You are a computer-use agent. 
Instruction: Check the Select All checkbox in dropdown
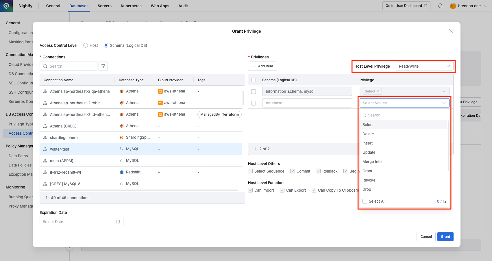365,201
